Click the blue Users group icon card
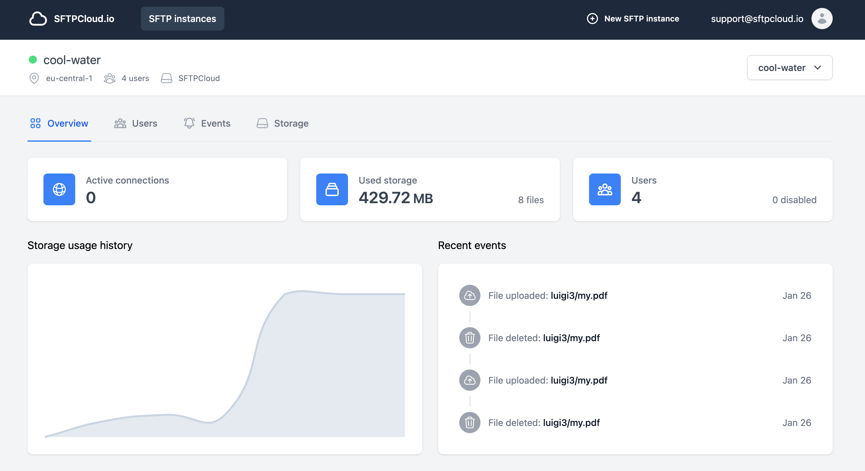The image size is (865, 471). pyautogui.click(x=604, y=189)
